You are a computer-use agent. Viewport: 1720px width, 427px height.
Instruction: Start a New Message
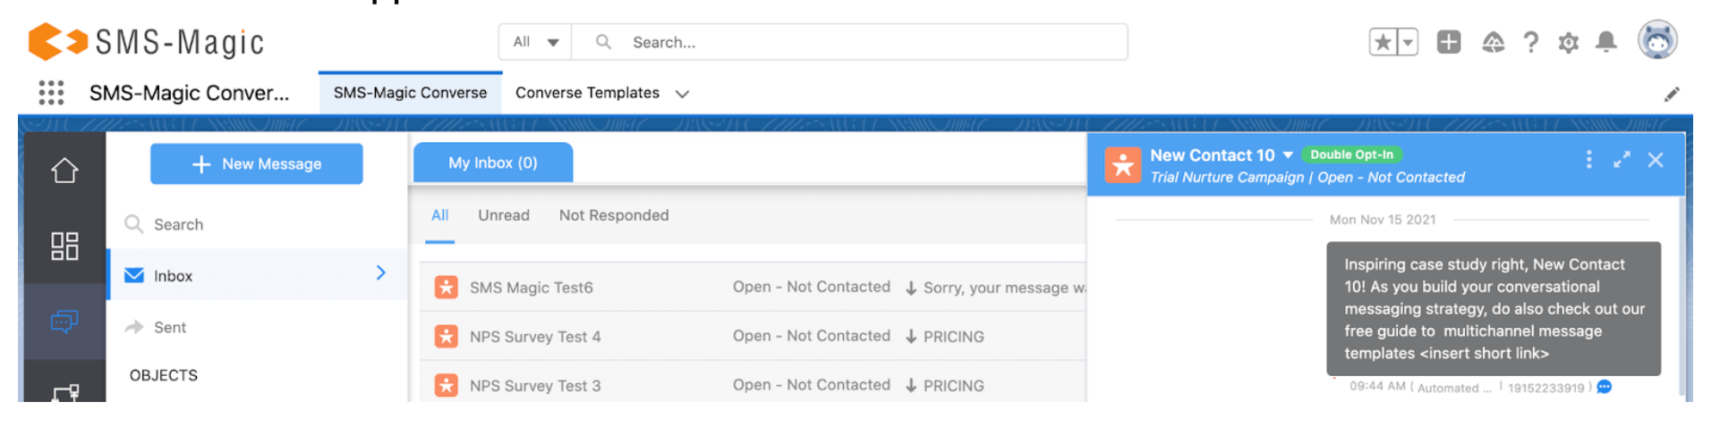click(257, 163)
